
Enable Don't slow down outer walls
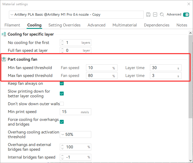click(x=62, y=104)
